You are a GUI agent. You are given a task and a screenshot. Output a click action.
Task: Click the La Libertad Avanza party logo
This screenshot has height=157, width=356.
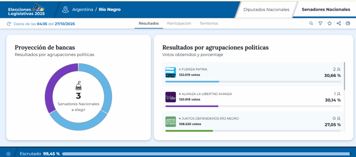tap(170, 97)
